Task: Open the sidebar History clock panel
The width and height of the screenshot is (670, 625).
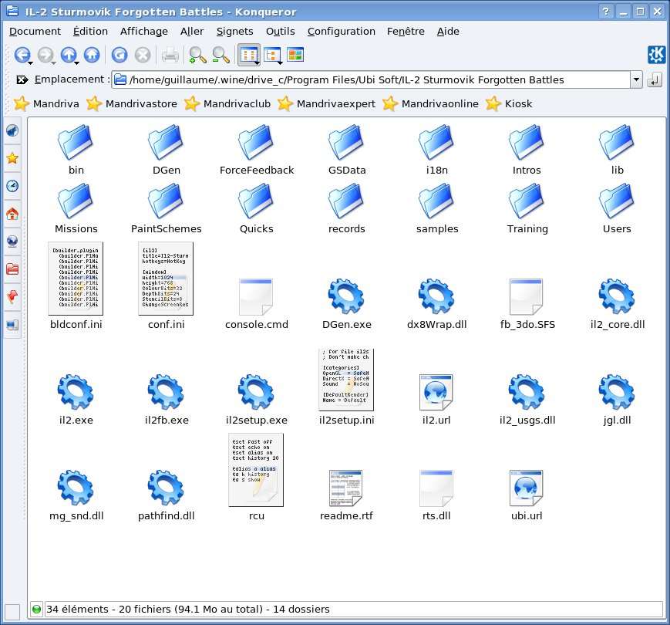Action: [x=12, y=185]
